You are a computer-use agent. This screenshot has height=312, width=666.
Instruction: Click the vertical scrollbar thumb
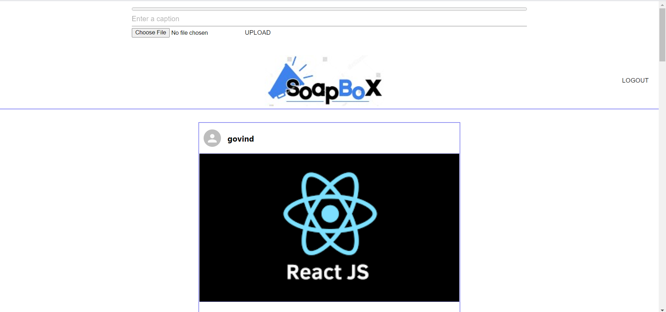[662, 35]
